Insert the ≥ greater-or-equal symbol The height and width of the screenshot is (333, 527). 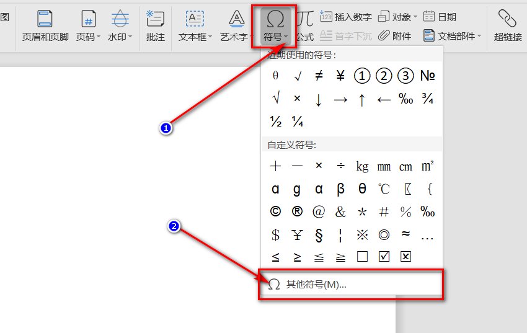pyautogui.click(x=298, y=257)
